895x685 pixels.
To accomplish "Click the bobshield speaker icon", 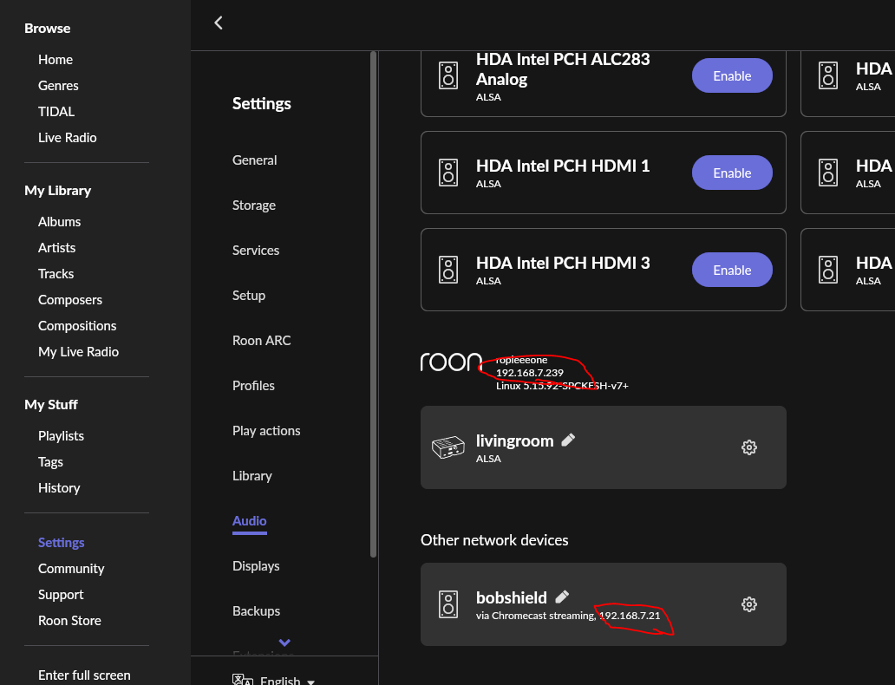I will 448,604.
